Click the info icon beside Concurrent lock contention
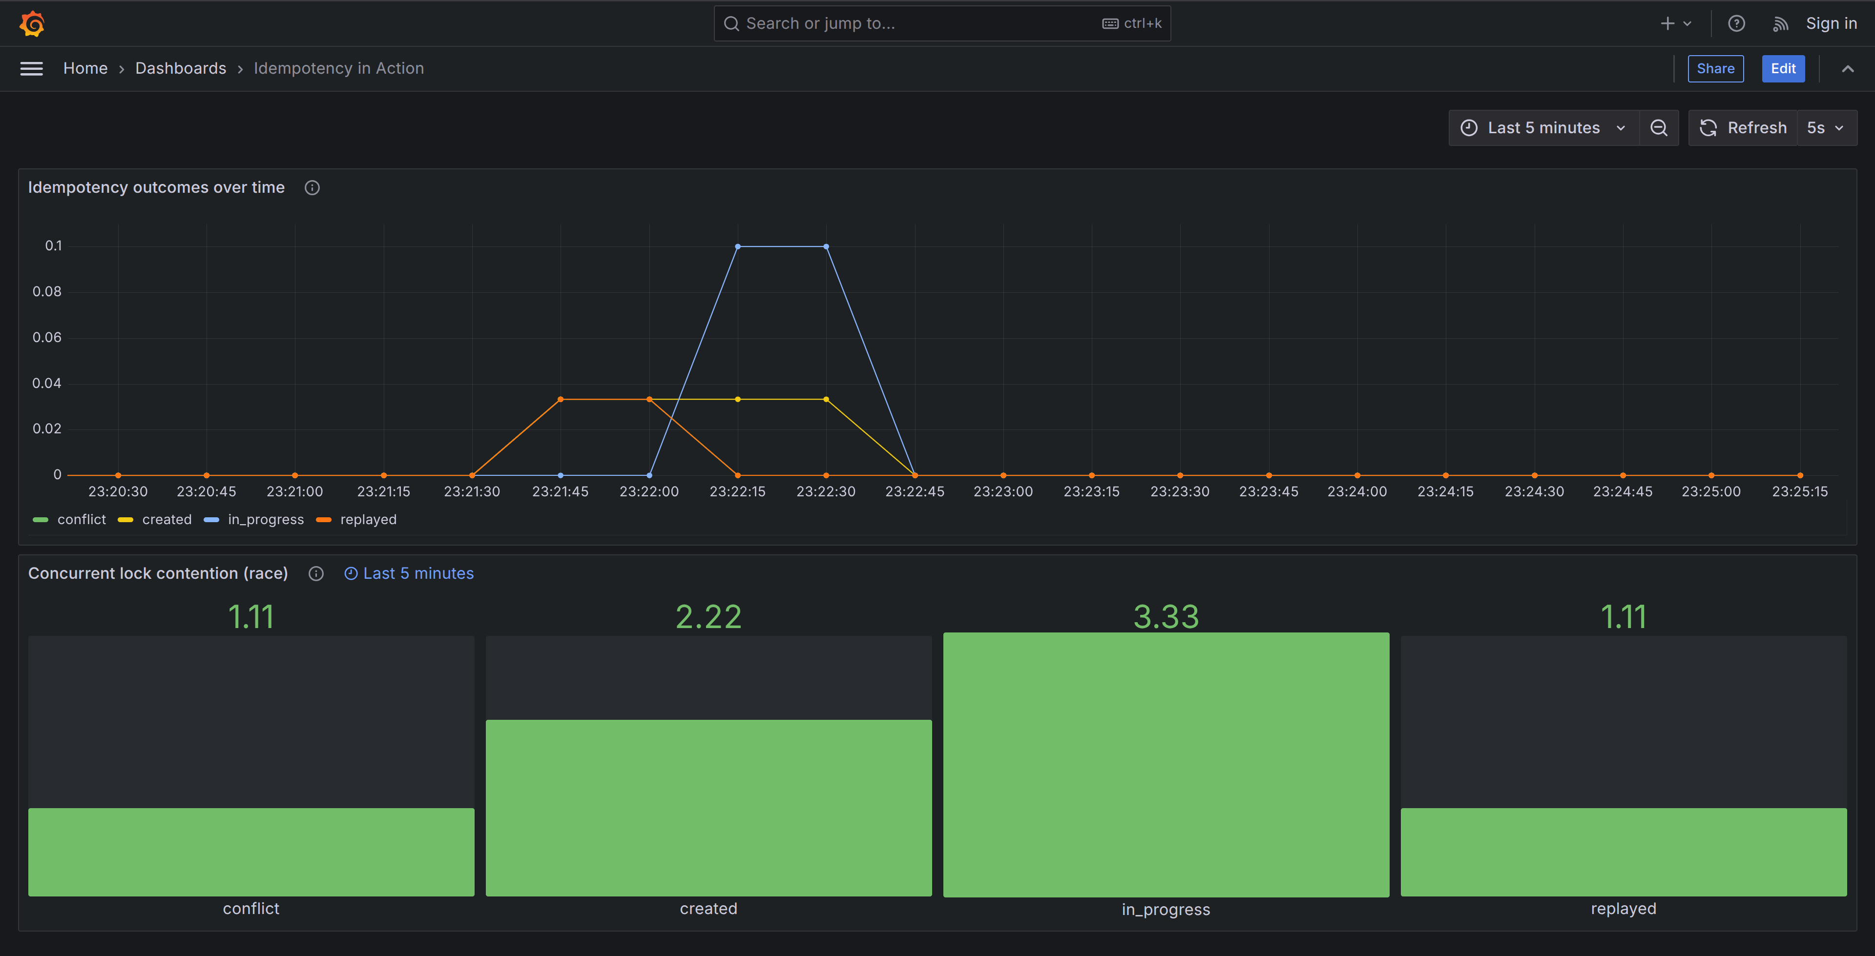Screen dimensions: 1875x956 pyautogui.click(x=316, y=573)
